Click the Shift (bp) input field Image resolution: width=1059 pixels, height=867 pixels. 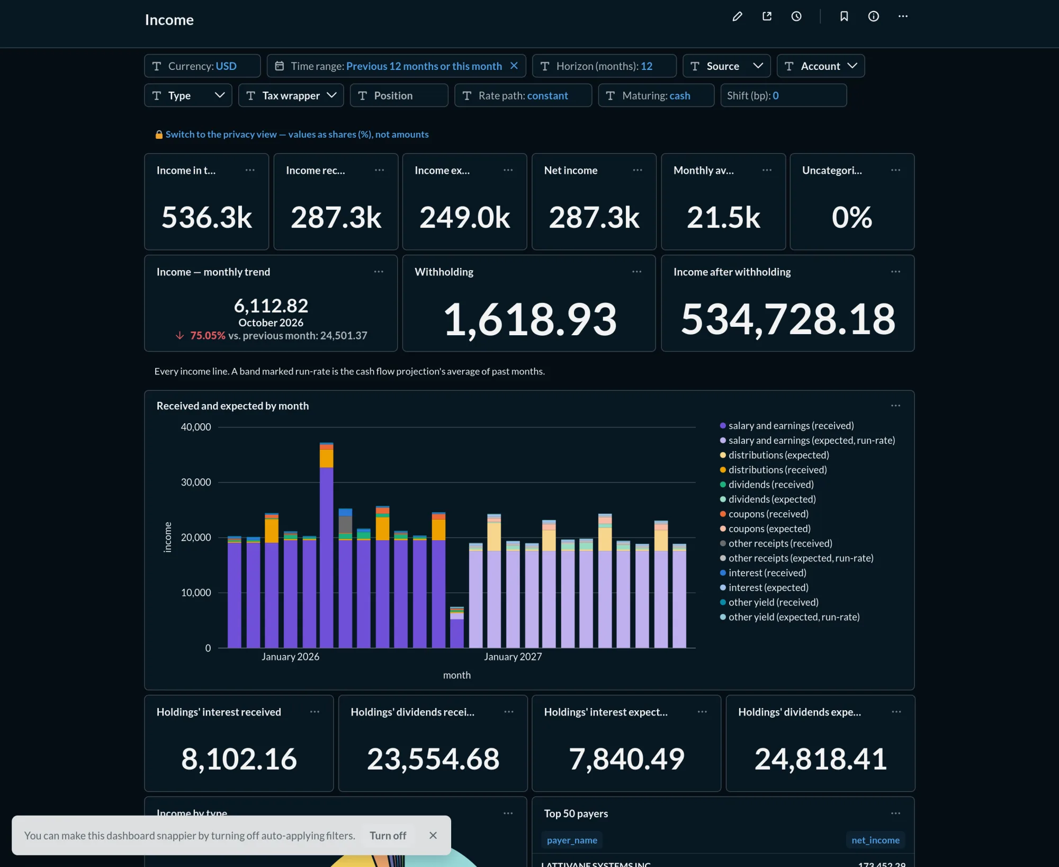click(x=784, y=95)
